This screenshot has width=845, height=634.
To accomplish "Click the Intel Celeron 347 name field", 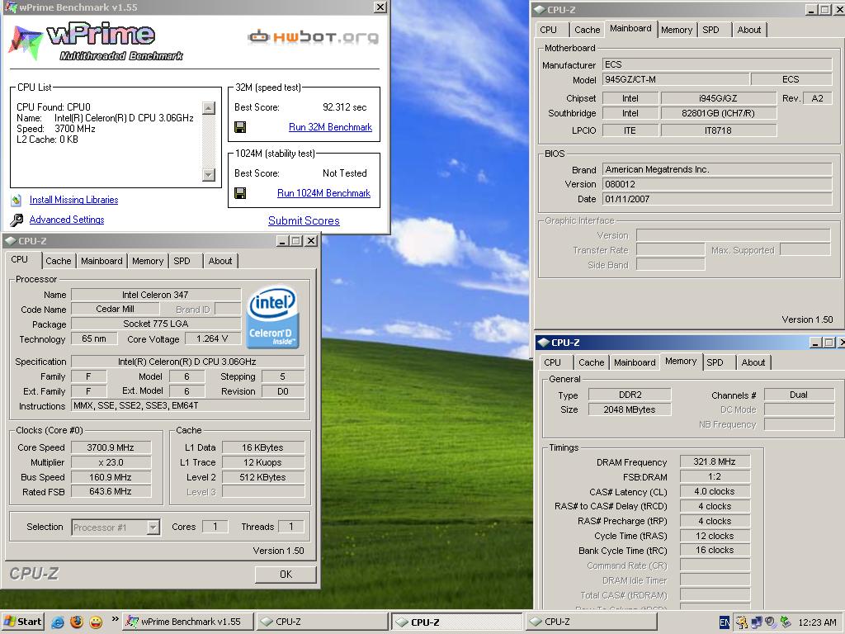I will coord(156,295).
